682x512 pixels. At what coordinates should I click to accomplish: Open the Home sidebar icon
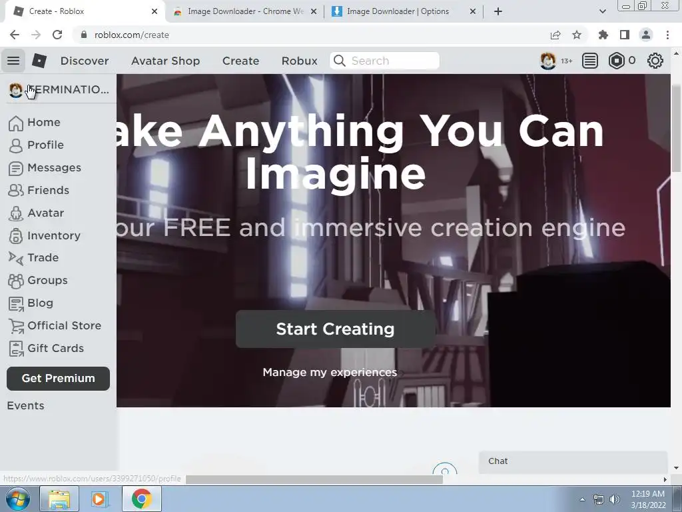tap(16, 123)
